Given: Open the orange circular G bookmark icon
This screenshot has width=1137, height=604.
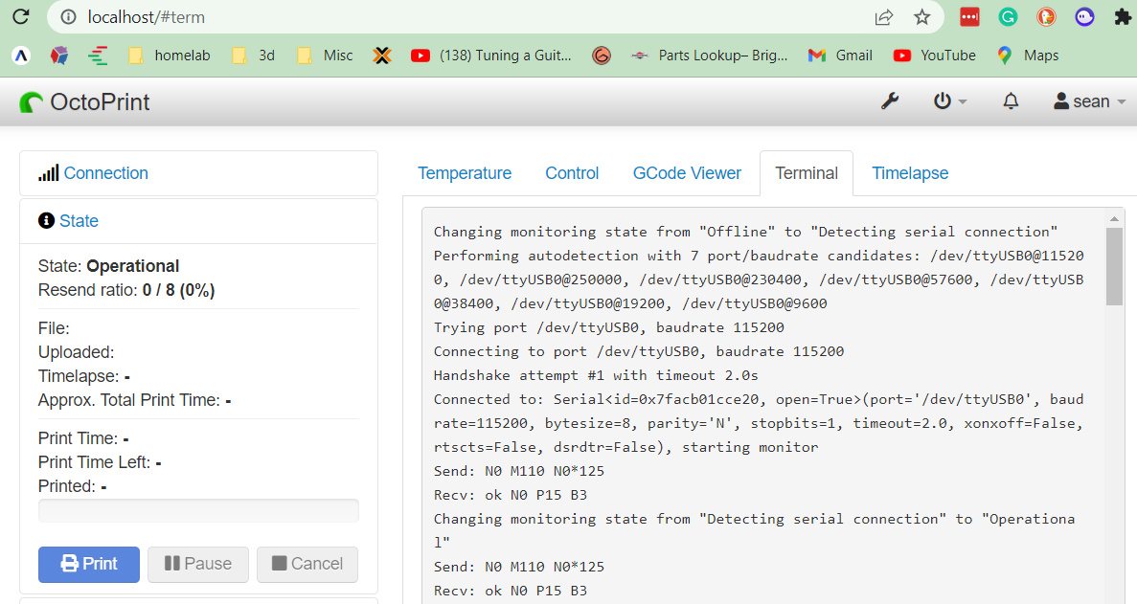Looking at the screenshot, I should [602, 56].
